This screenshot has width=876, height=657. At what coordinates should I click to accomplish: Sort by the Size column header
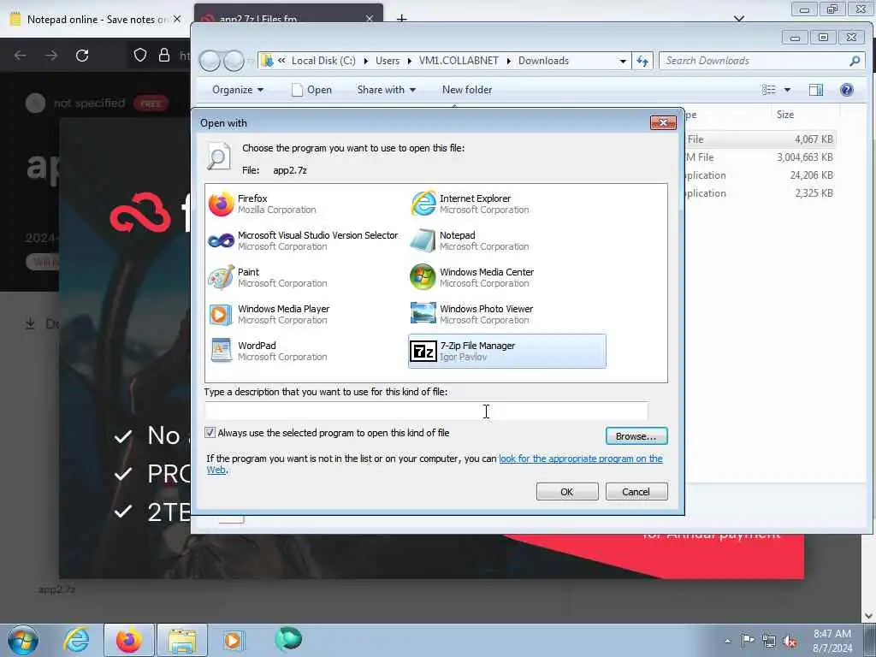click(785, 115)
